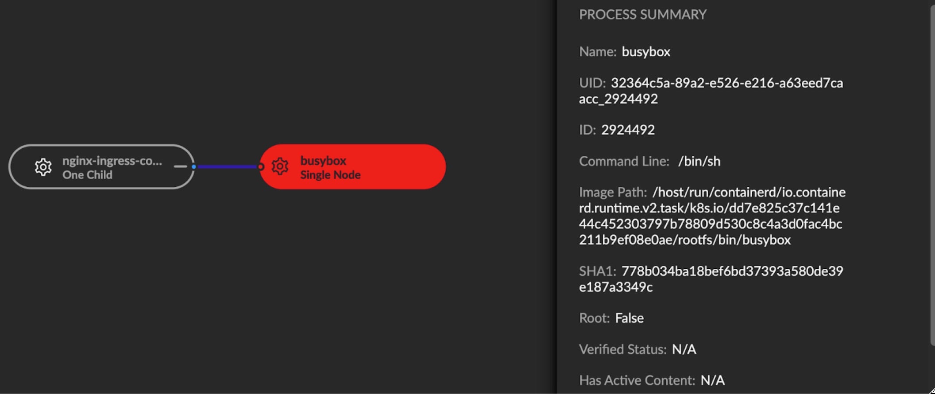Select the edge line connecting the two nodes
The height and width of the screenshot is (394, 935).
click(x=227, y=167)
